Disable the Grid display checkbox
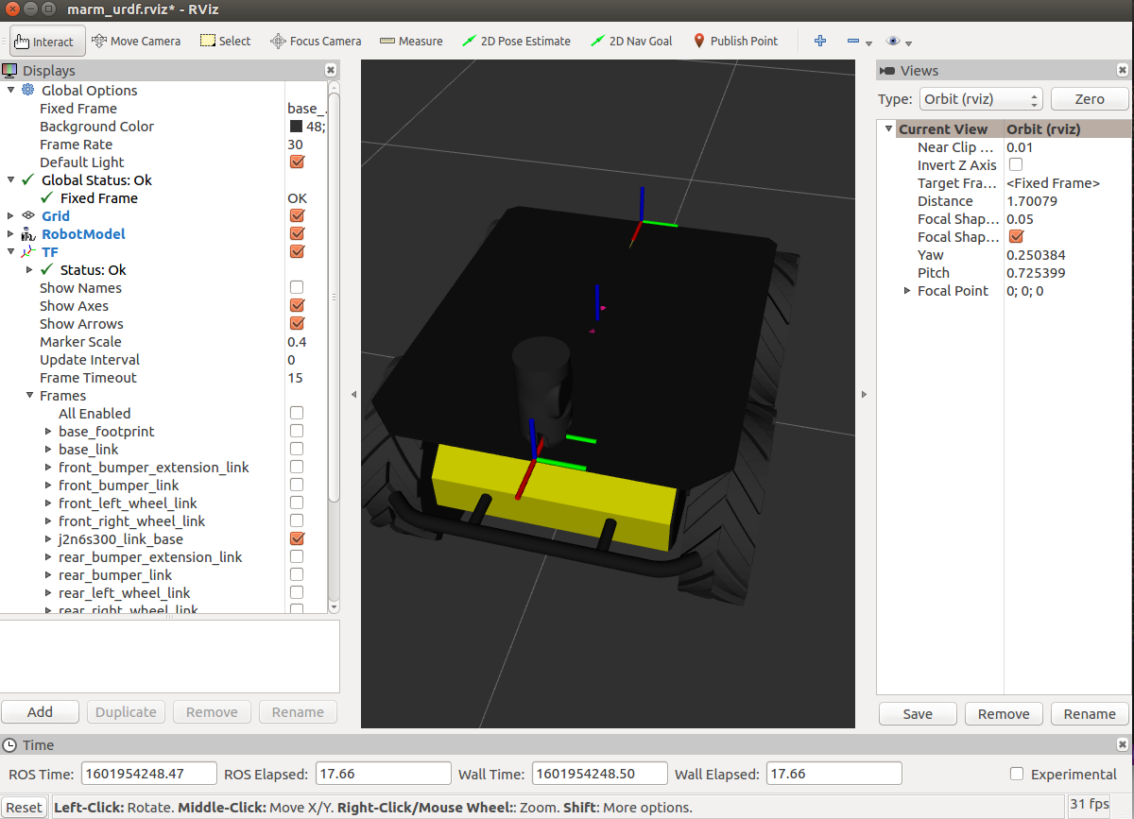 (x=297, y=215)
